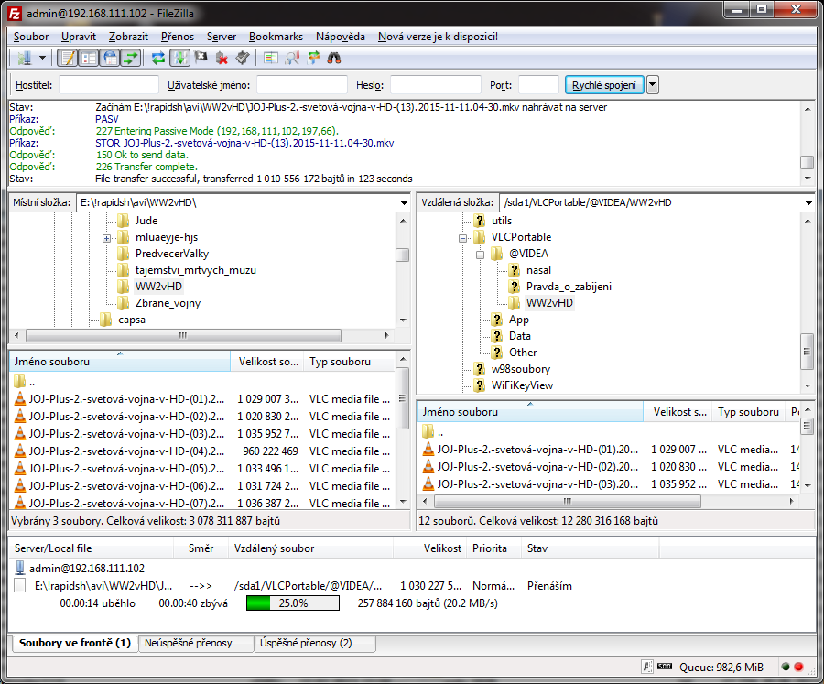This screenshot has height=684, width=824.
Task: Collapse the @VIDEA remote folder node
Action: click(480, 254)
